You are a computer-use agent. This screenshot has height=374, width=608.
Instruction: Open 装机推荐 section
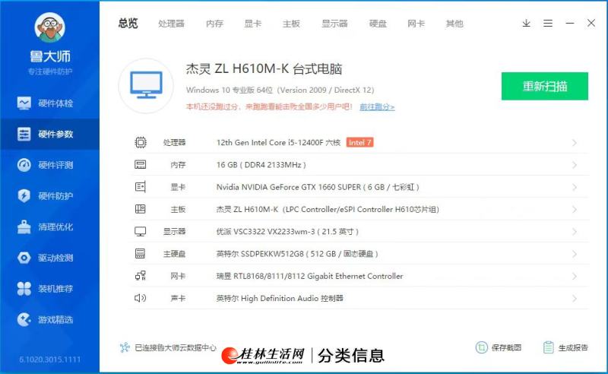[49, 289]
